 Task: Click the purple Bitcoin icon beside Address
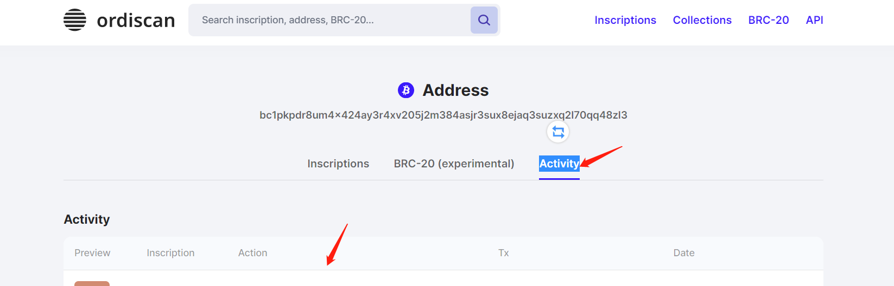point(406,90)
